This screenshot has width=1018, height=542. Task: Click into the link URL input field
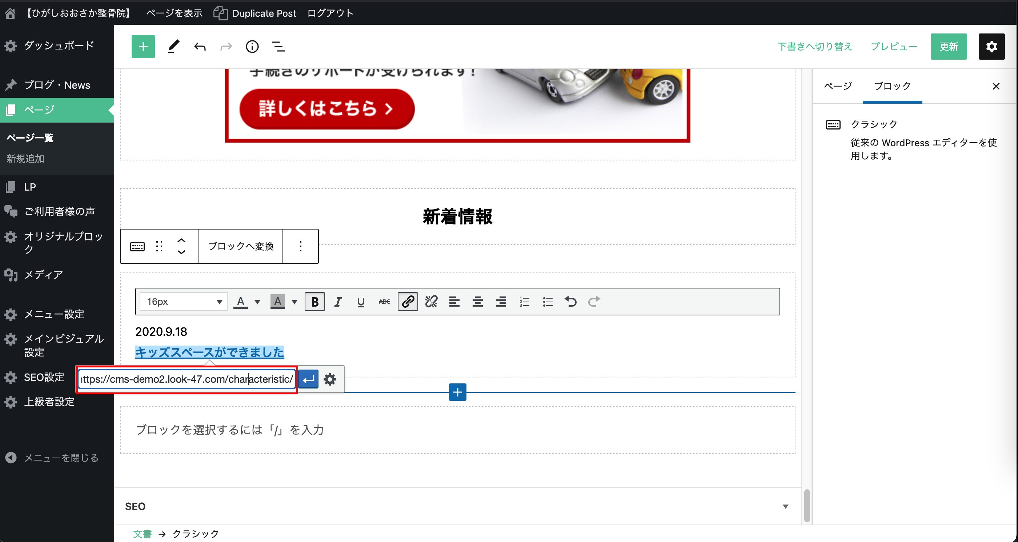(x=186, y=379)
